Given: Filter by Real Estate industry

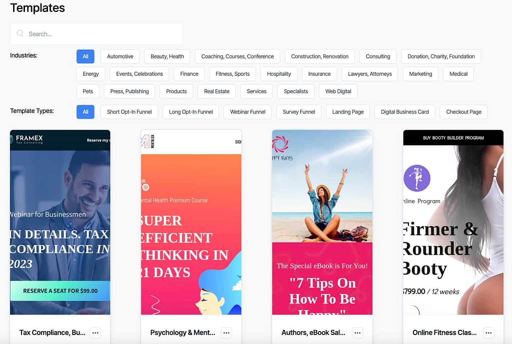Looking at the screenshot, I should tap(216, 91).
